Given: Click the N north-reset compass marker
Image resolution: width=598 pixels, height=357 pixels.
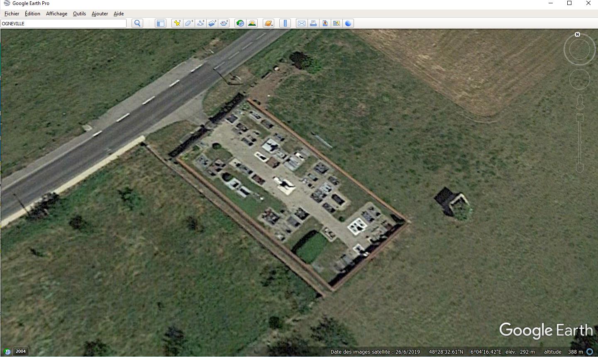Looking at the screenshot, I should click(x=577, y=34).
